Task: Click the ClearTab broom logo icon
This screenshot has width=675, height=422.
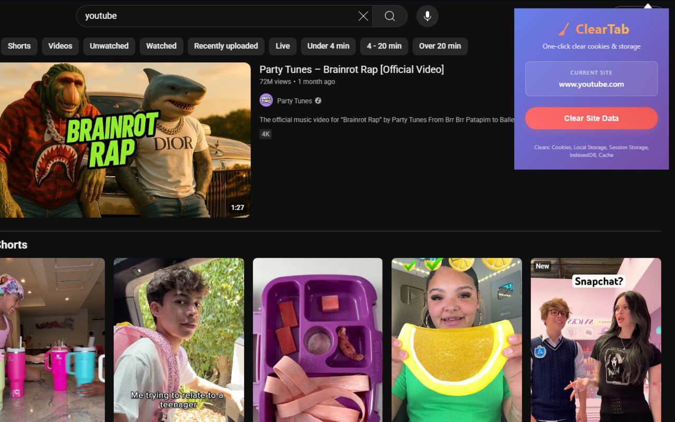Action: point(564,29)
